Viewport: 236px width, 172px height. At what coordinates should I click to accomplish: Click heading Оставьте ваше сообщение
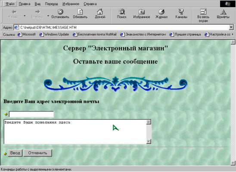(x=115, y=61)
